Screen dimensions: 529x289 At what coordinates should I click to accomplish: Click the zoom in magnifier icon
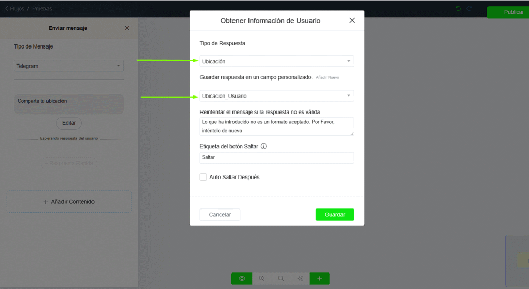pos(261,279)
